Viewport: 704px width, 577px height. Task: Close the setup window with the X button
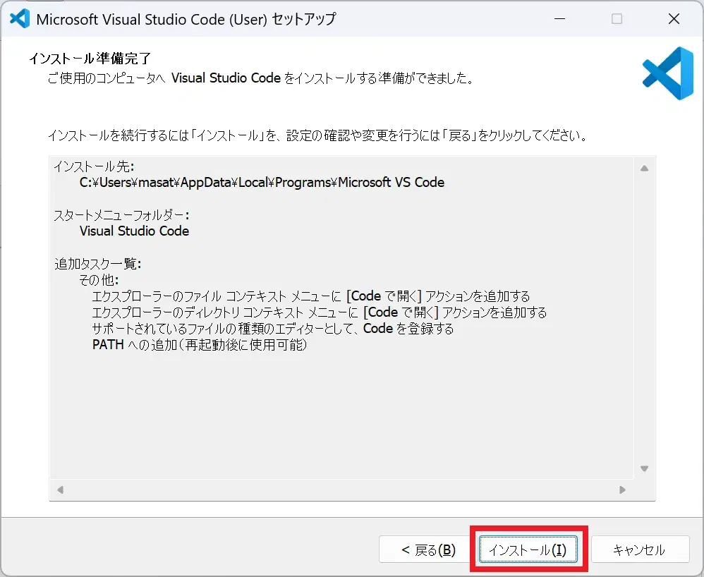(x=674, y=18)
